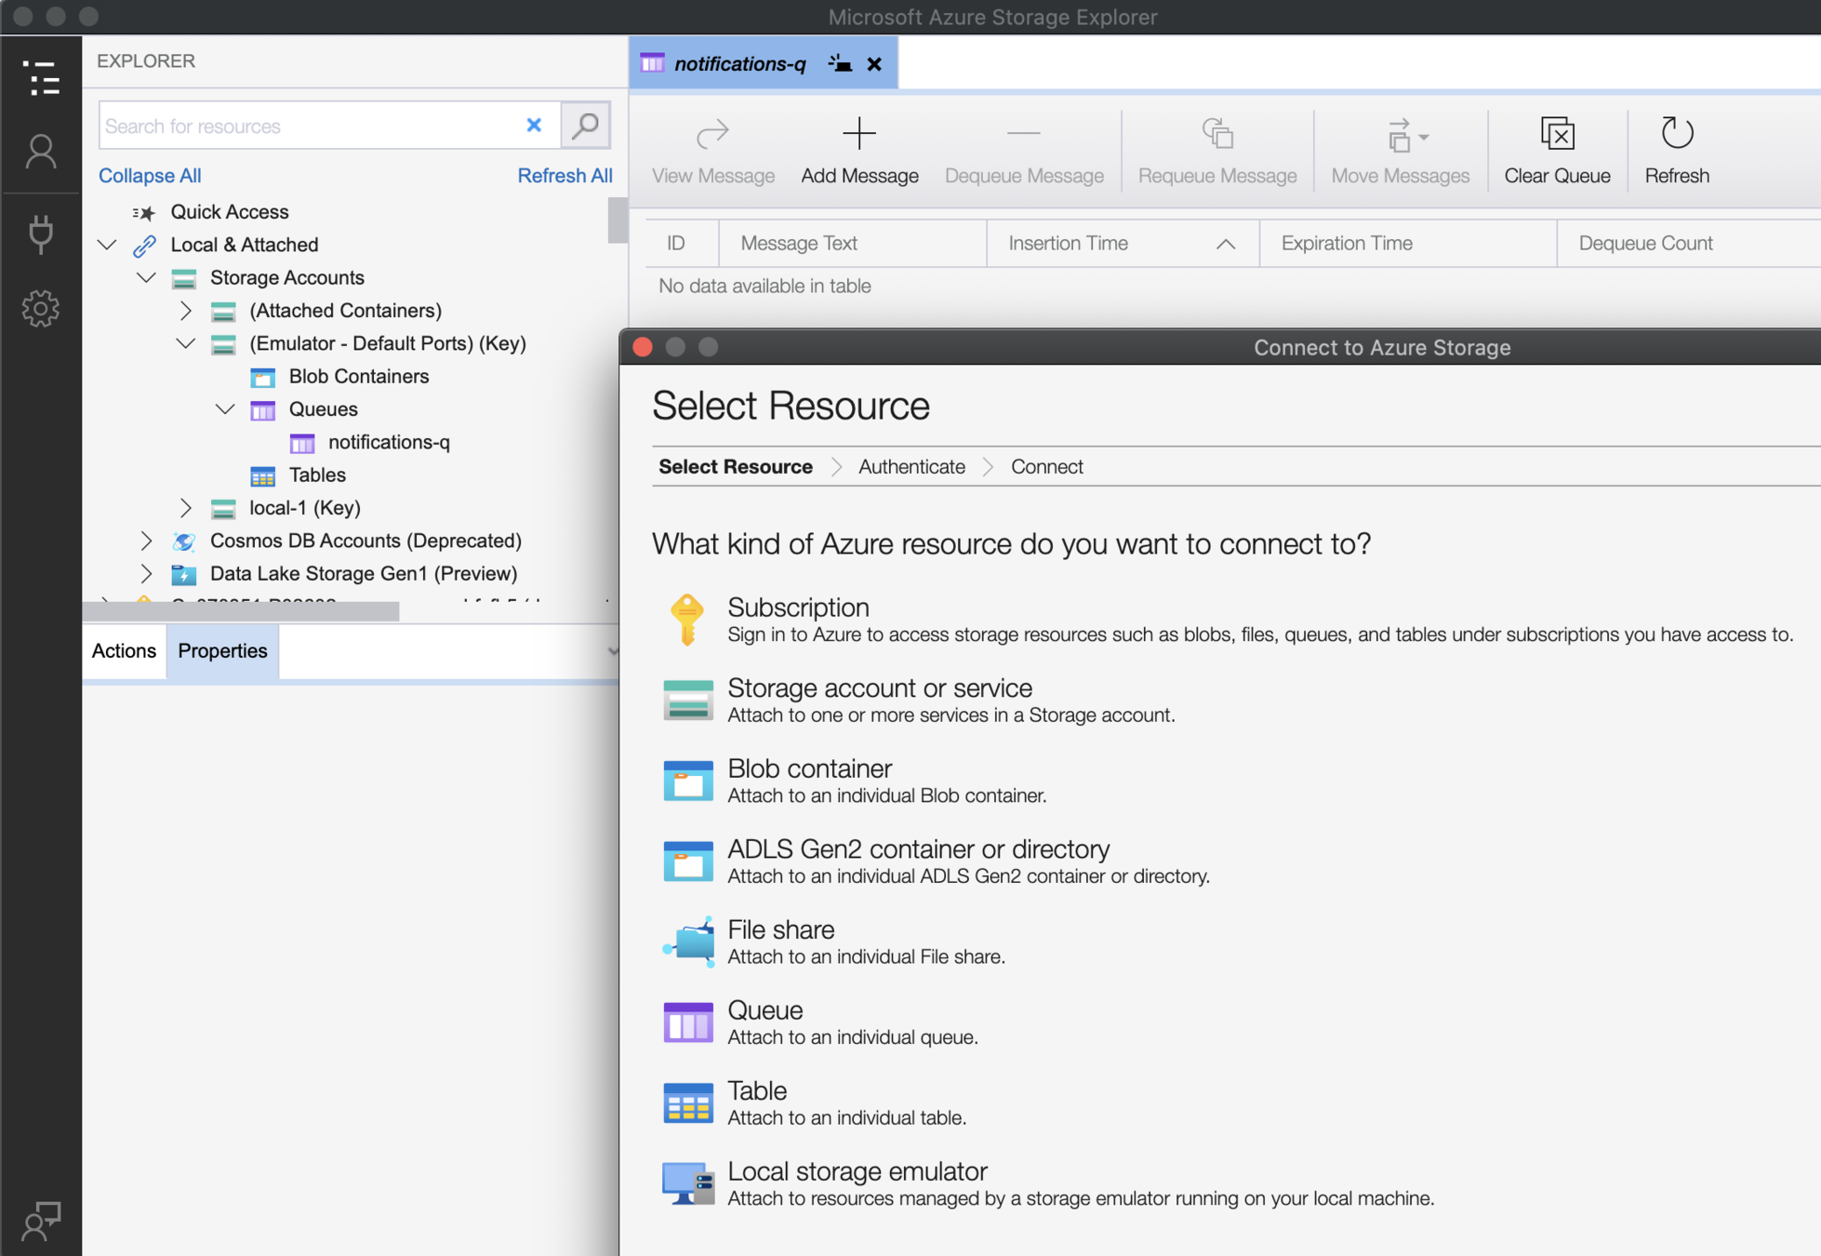Refresh the queue with Refresh icon
The height and width of the screenshot is (1256, 1821).
[1676, 135]
